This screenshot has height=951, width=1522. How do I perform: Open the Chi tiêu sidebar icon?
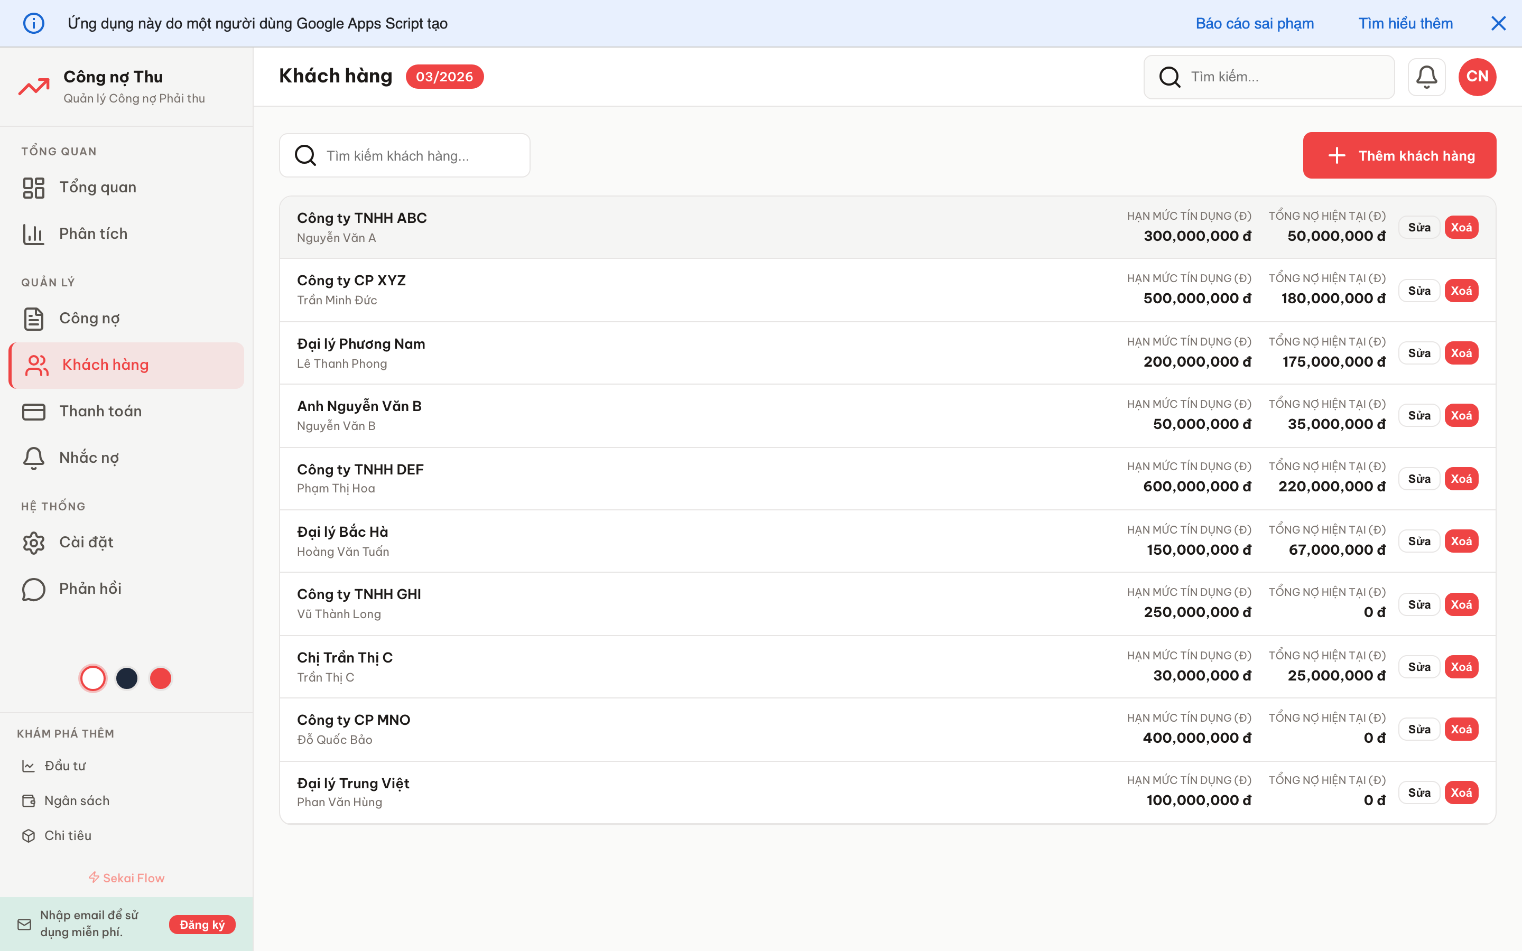(x=30, y=835)
